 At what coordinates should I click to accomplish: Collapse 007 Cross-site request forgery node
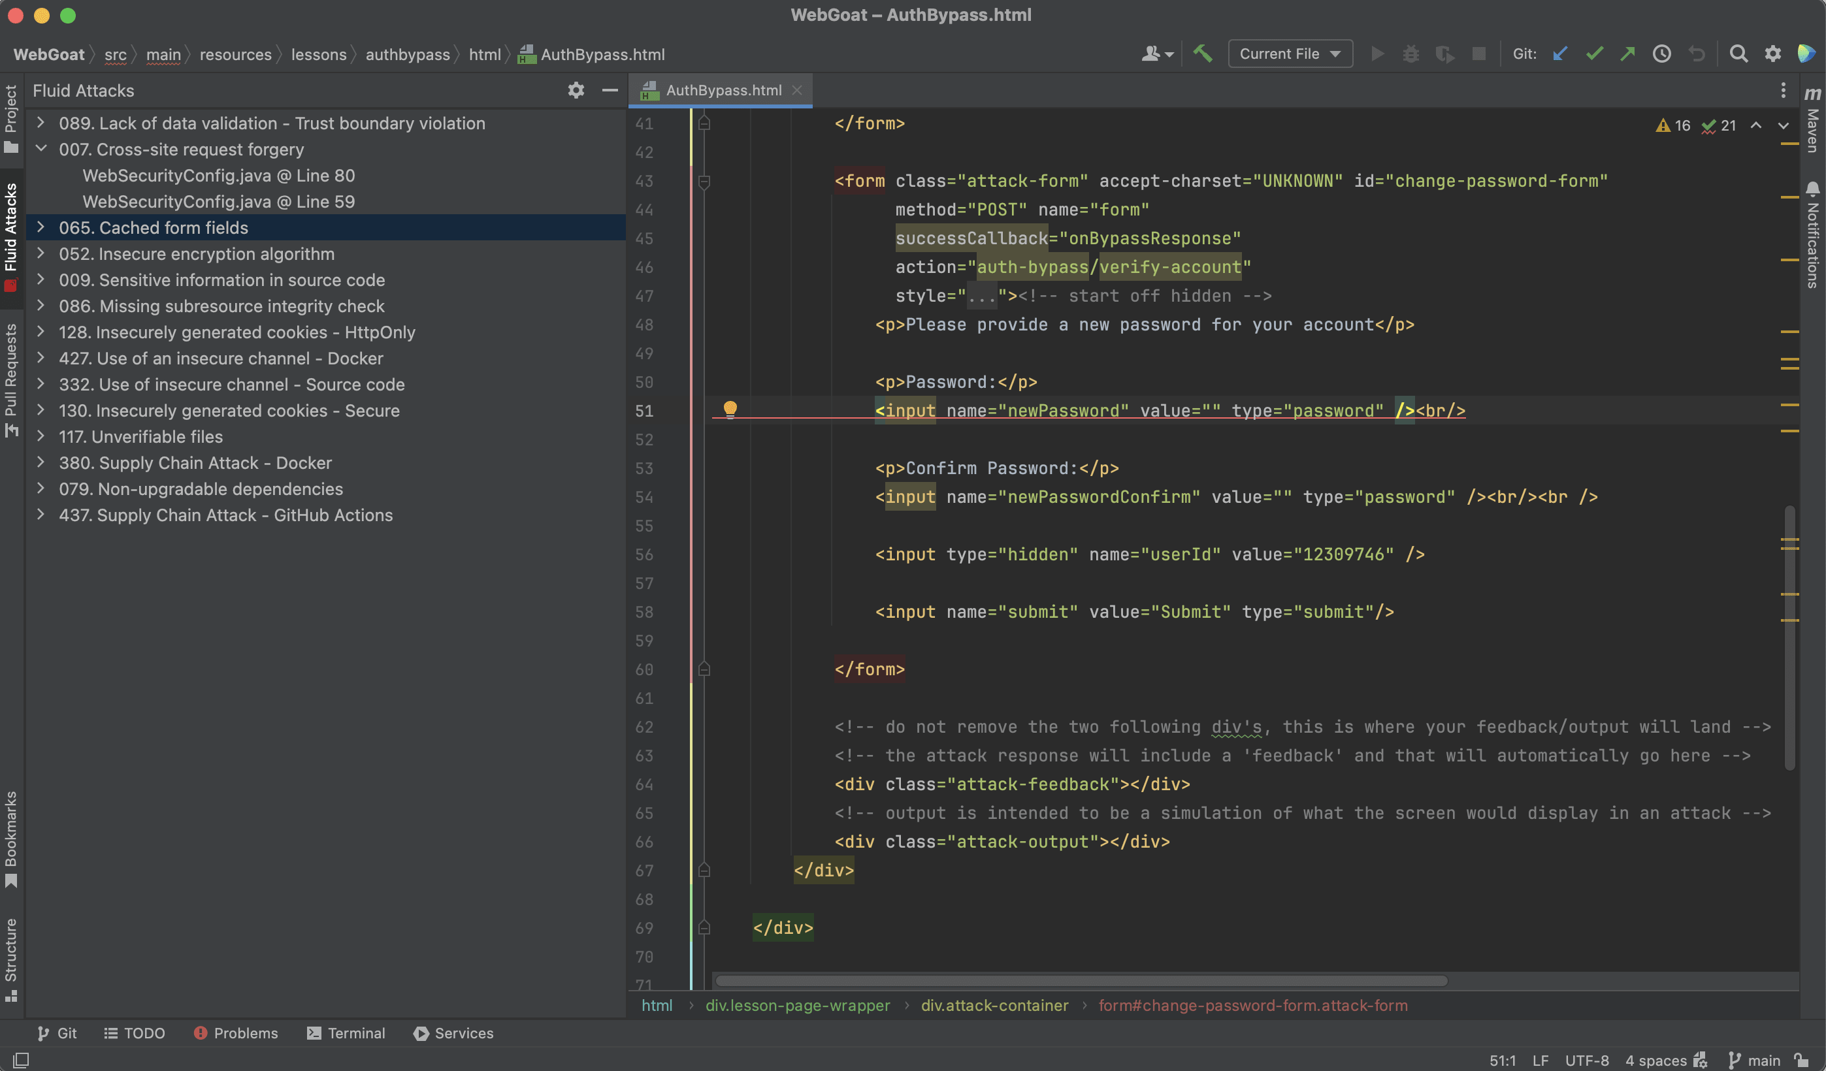[x=41, y=149]
